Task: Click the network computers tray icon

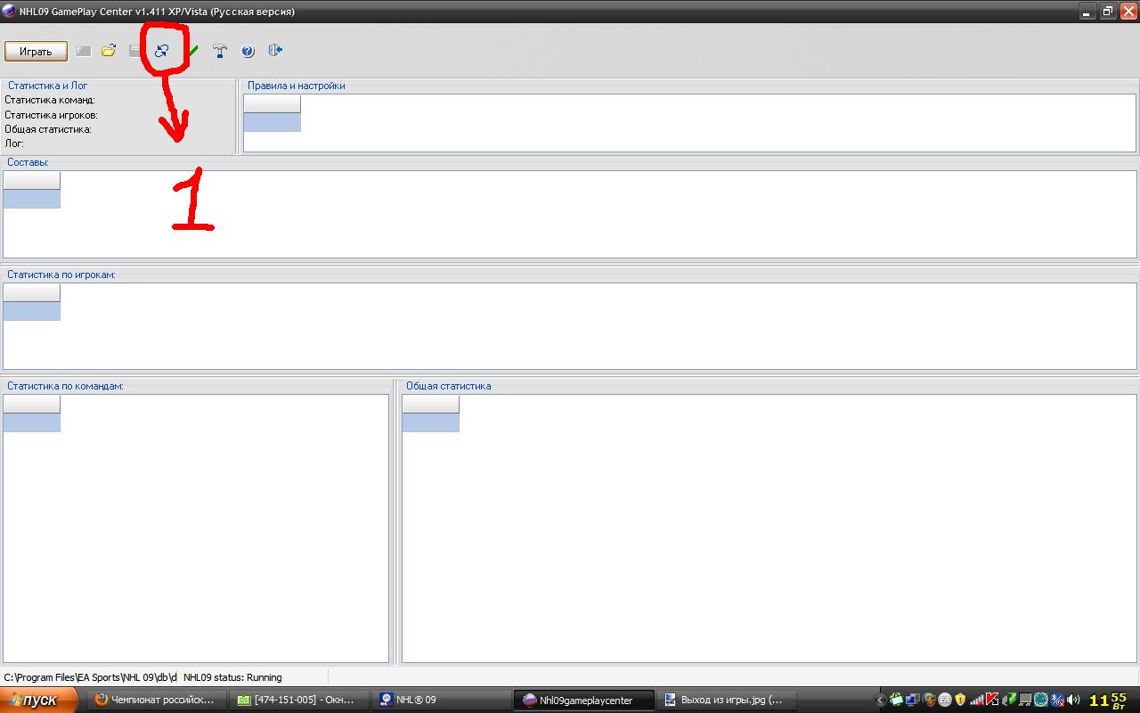Action: [912, 700]
